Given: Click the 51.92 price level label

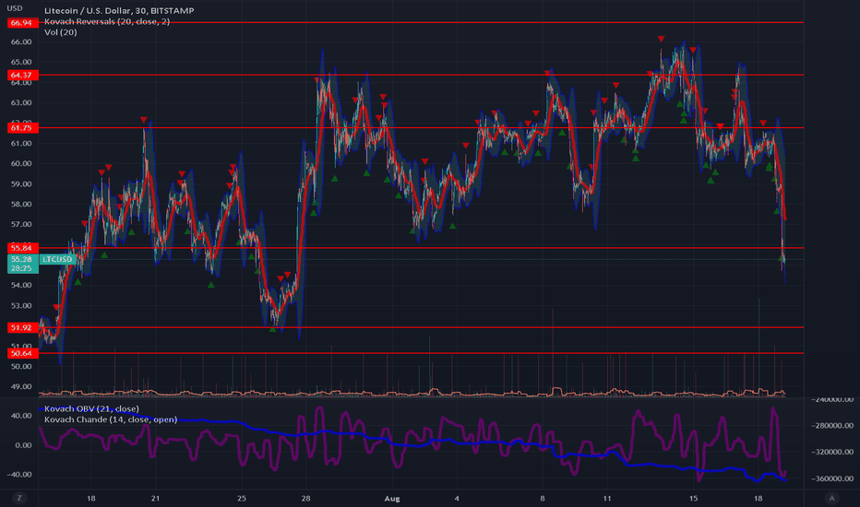Looking at the screenshot, I should coord(22,328).
